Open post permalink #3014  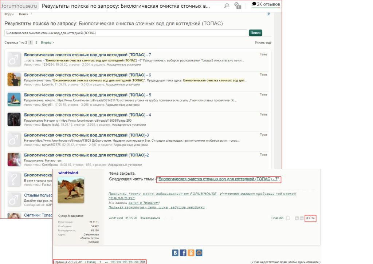(x=310, y=218)
